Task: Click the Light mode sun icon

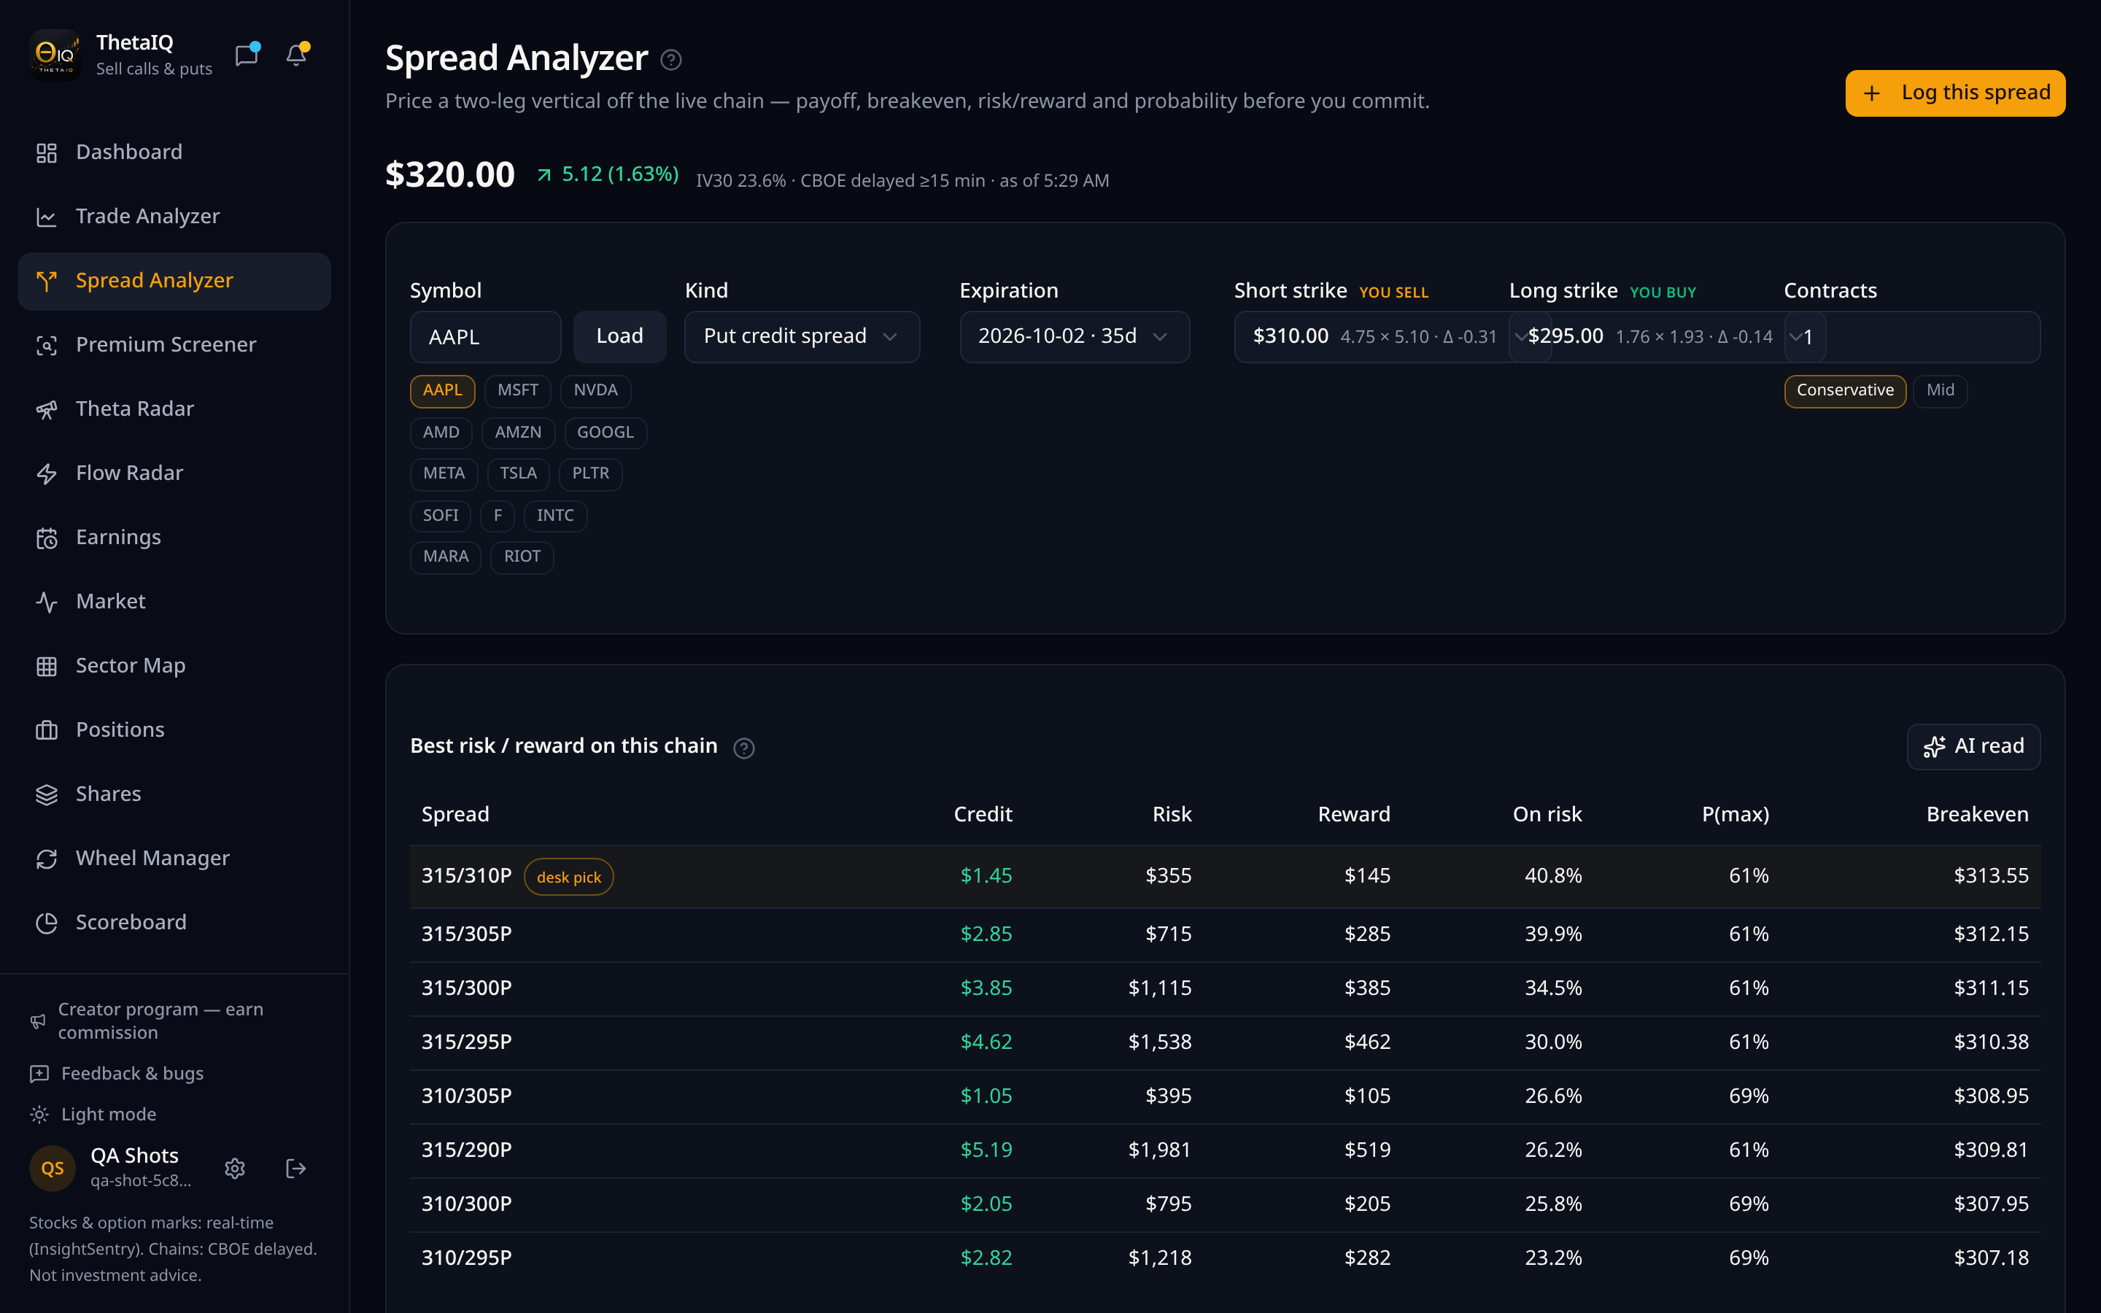Action: (39, 1115)
